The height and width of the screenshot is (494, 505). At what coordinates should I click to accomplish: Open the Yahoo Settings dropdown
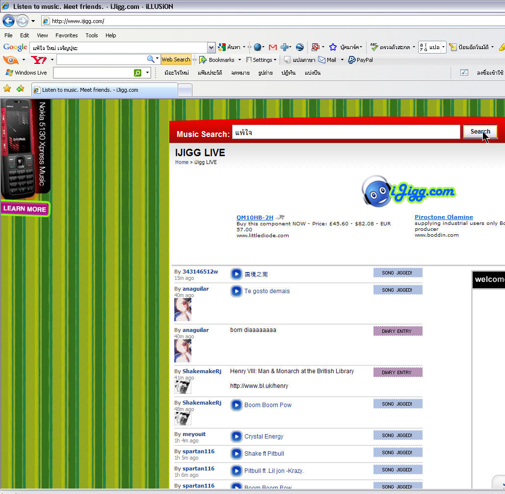click(261, 60)
